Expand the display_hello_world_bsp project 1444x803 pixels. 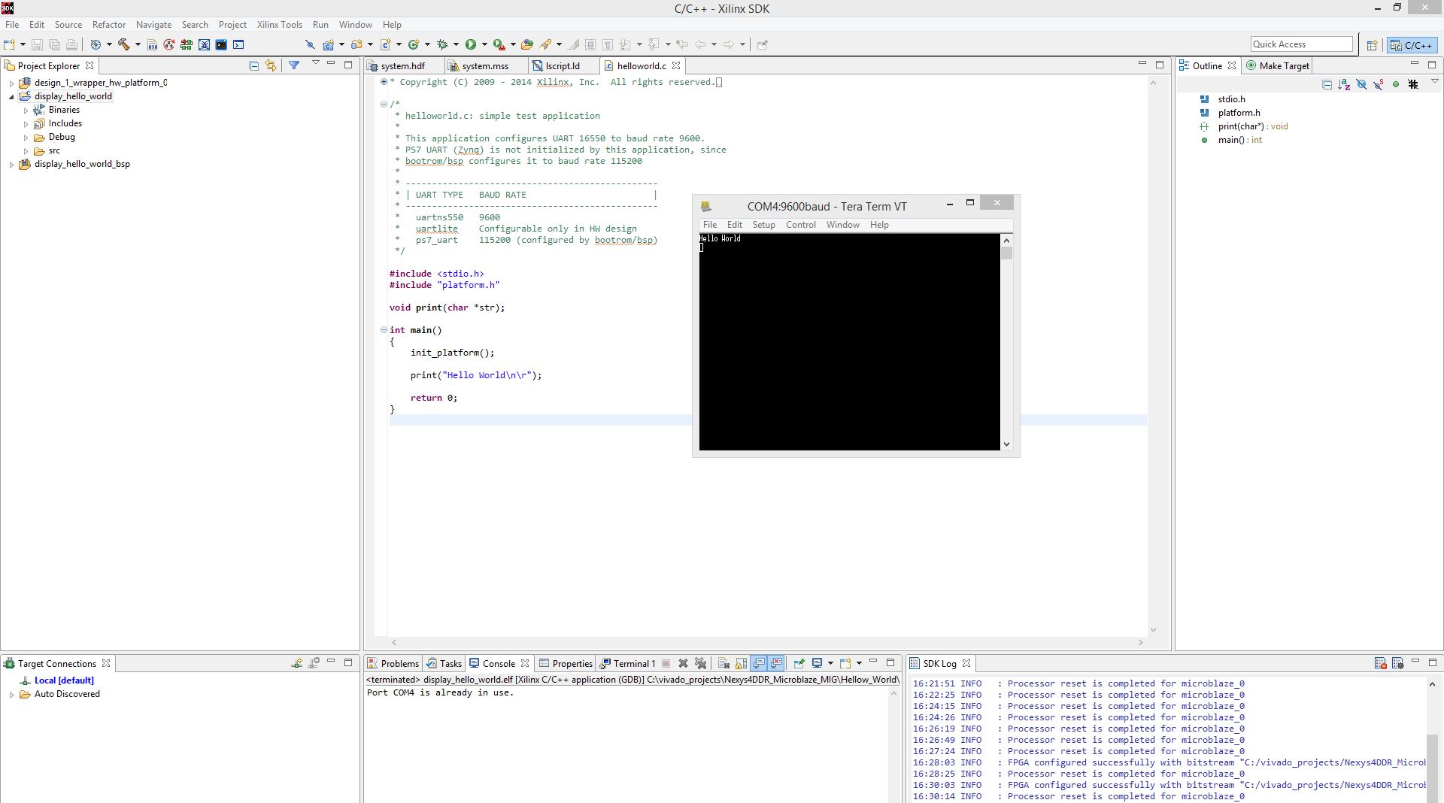(x=11, y=164)
